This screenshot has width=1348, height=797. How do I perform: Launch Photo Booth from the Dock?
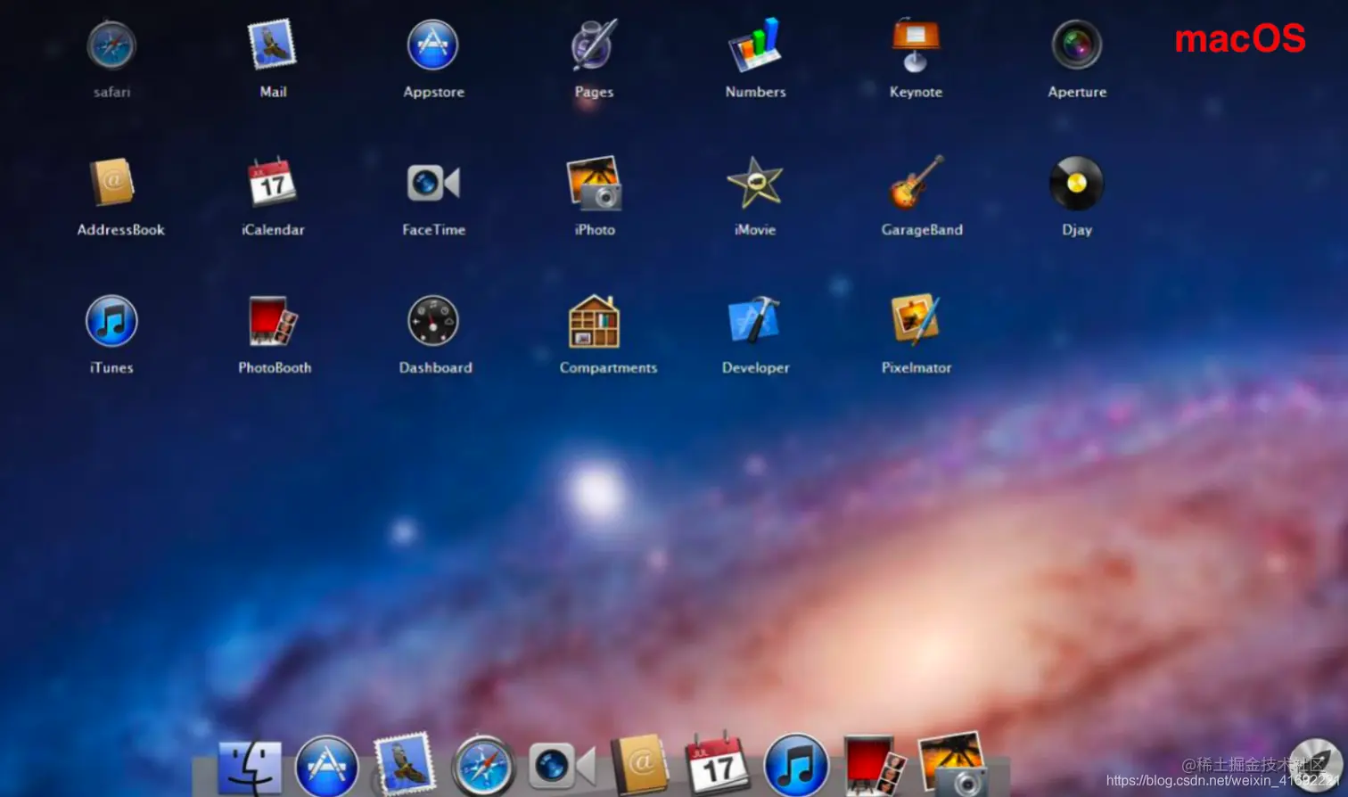tap(874, 765)
